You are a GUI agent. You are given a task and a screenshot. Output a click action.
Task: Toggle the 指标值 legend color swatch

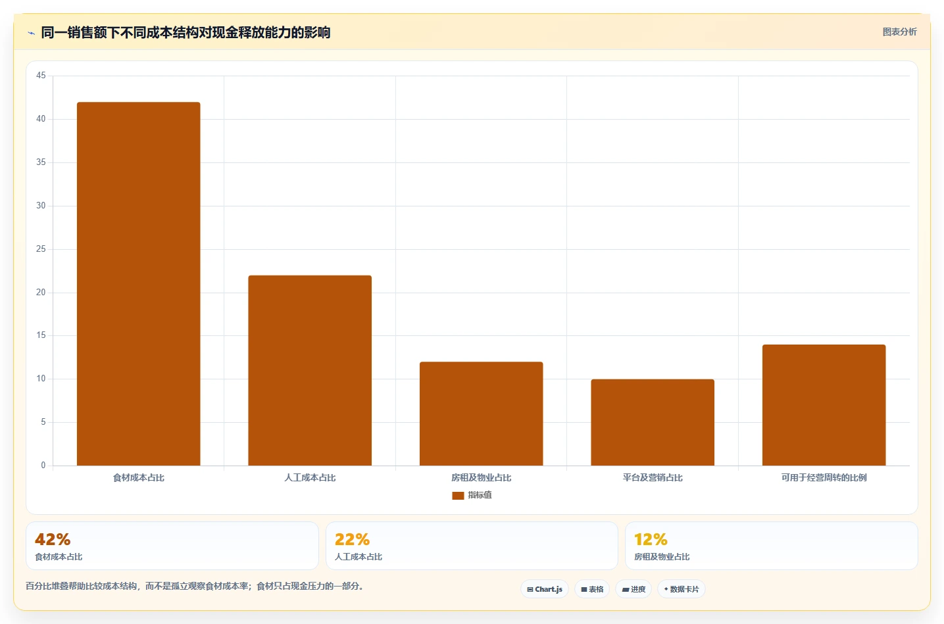pos(458,495)
